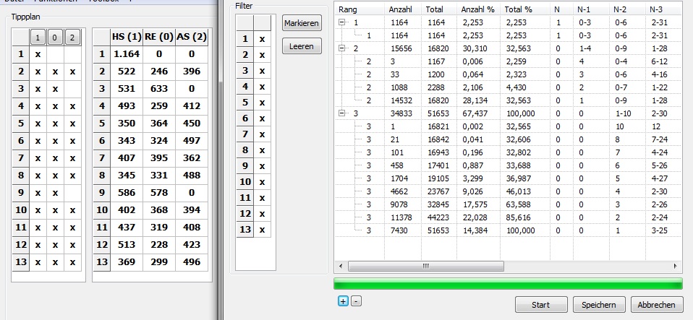
Task: Collapse the Rang 3 group with Anzahl 34833
Action: [341, 113]
